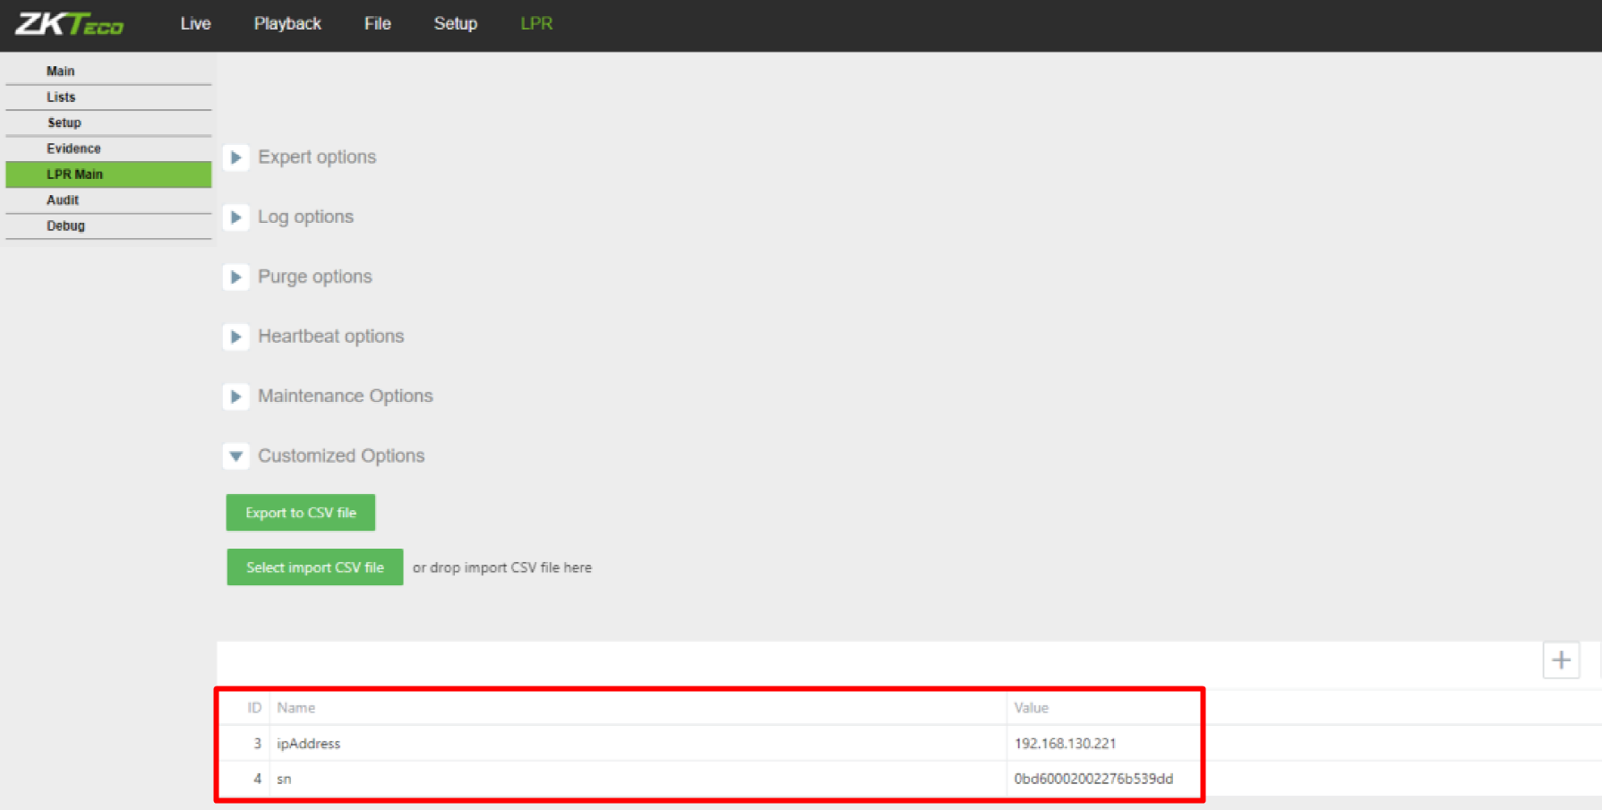Screen dimensions: 1602x810
Task: Select the LPR Main sidebar item
Action: click(108, 175)
